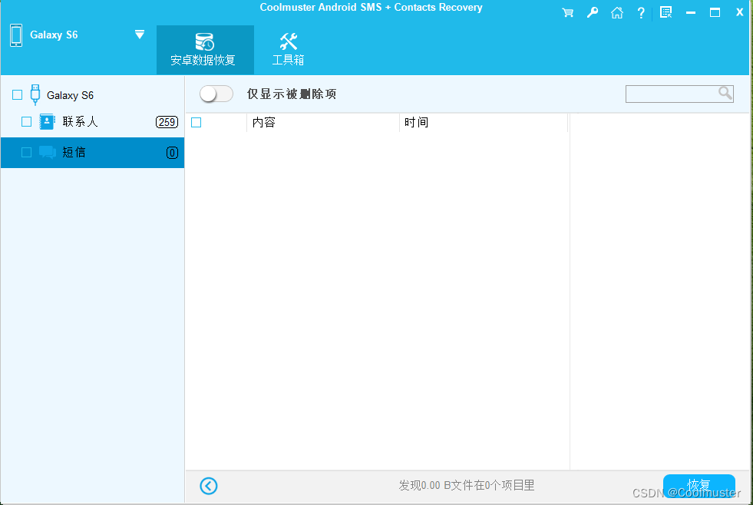Go to the home icon
This screenshot has height=505, width=753.
(616, 12)
